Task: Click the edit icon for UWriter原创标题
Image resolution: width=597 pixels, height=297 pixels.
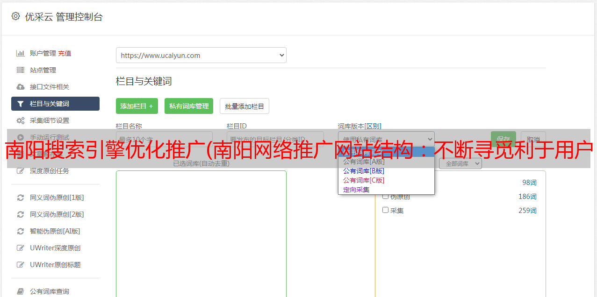Action: (20, 265)
